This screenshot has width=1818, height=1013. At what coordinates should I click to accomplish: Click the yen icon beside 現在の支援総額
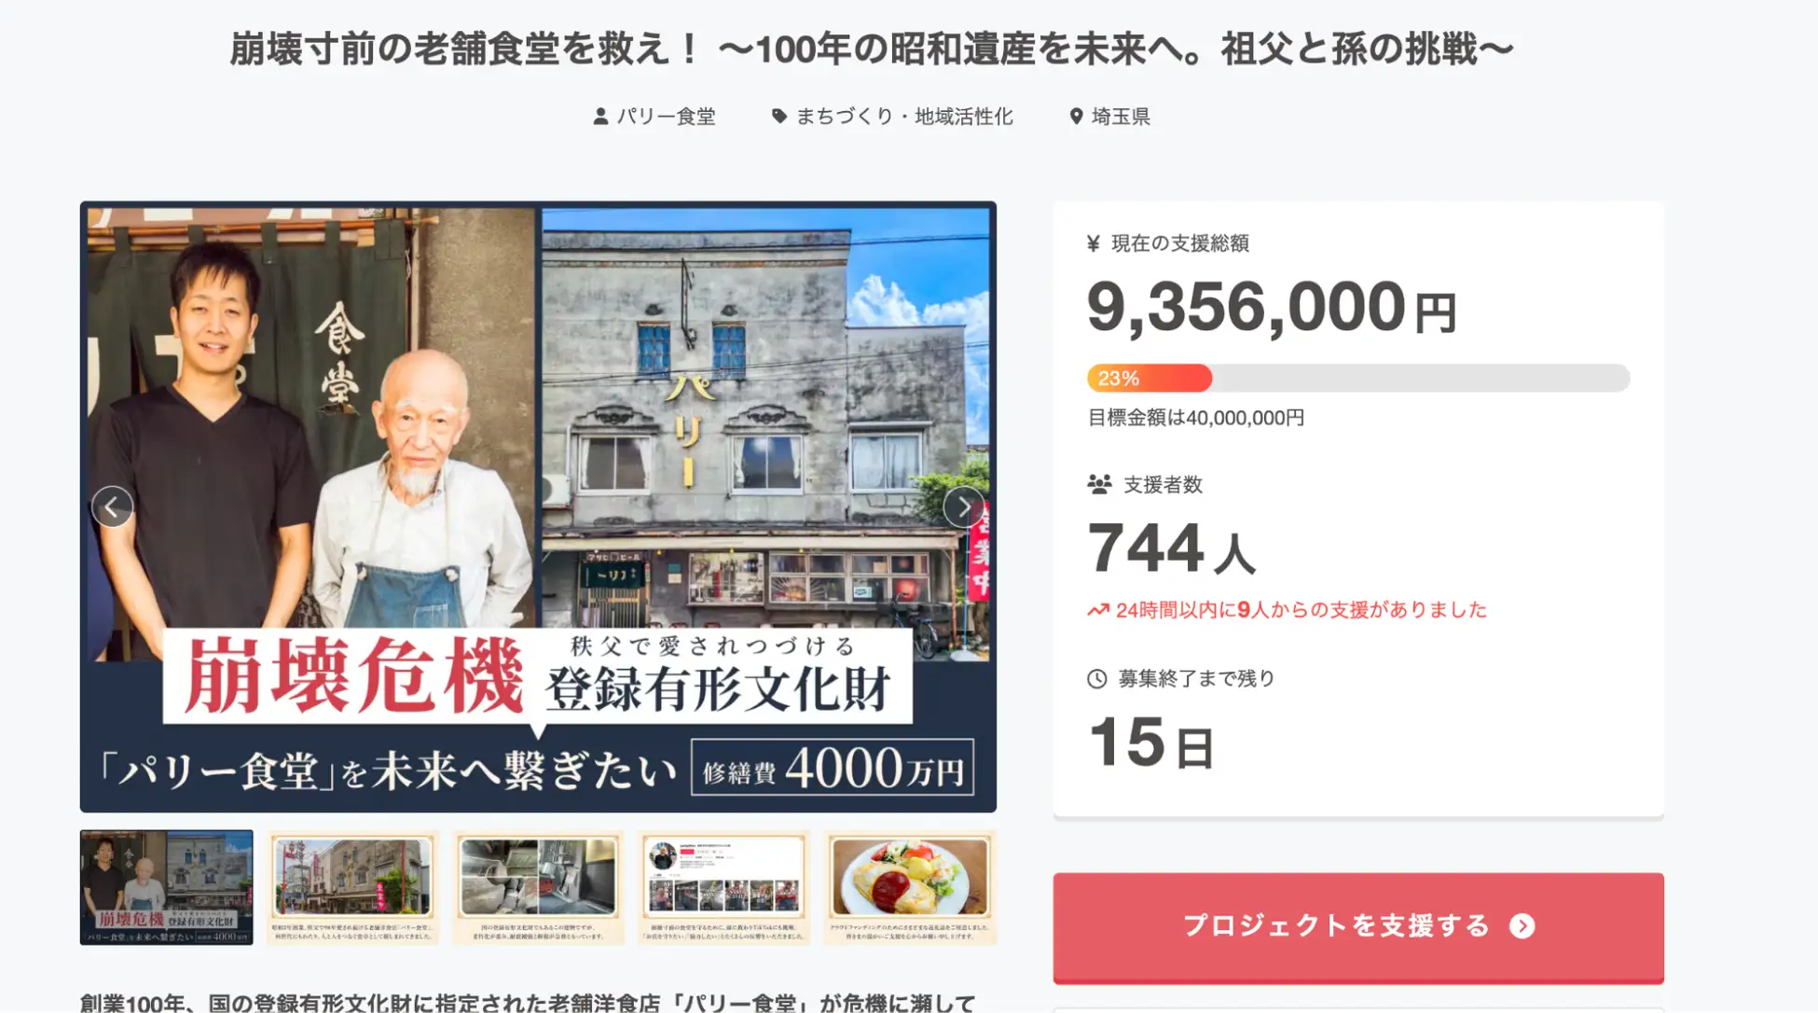pos(1094,243)
